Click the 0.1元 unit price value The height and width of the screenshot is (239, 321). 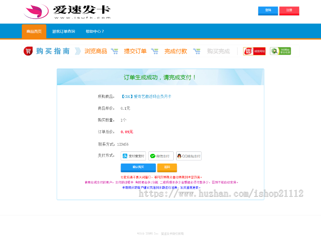click(x=125, y=108)
